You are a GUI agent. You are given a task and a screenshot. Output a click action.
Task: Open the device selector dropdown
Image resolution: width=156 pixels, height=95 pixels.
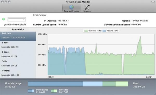pos(17,19)
